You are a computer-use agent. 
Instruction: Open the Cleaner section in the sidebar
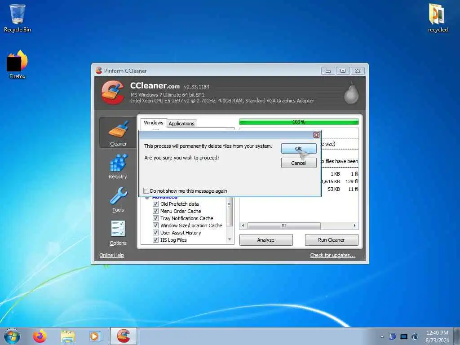[x=118, y=133]
